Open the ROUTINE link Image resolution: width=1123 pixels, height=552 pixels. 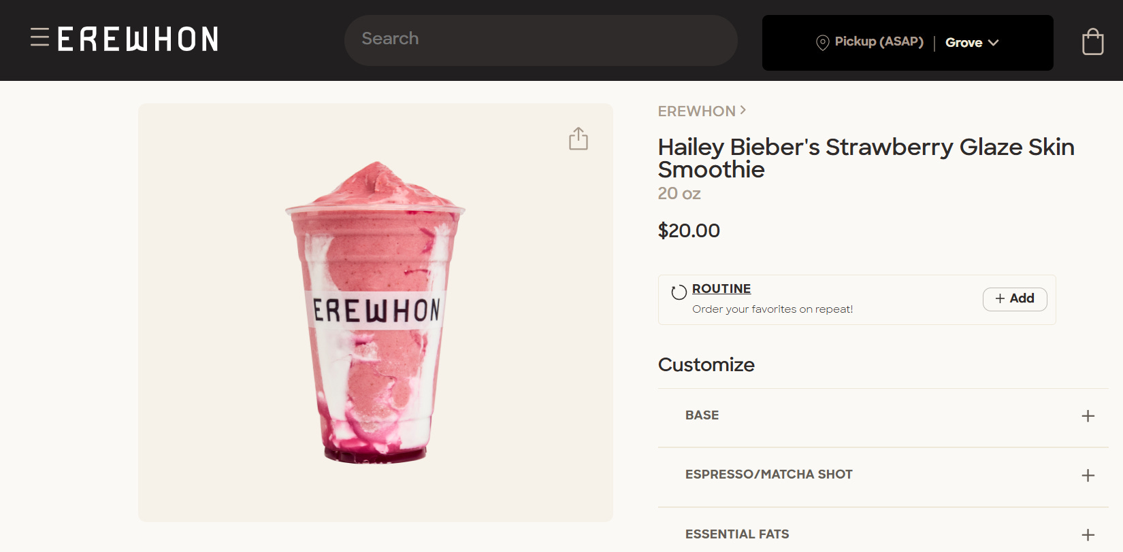721,289
